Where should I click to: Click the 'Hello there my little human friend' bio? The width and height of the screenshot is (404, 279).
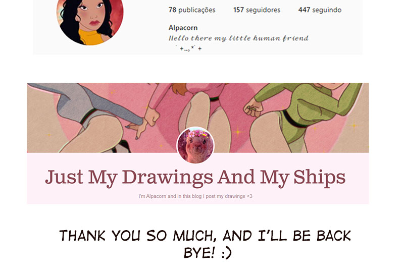(x=238, y=38)
